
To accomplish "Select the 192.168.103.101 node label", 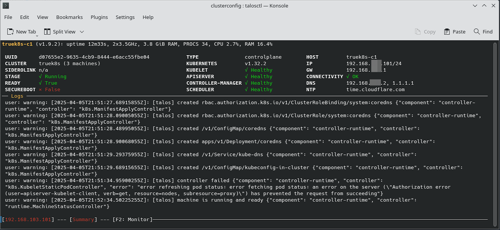I will [x=27, y=220].
